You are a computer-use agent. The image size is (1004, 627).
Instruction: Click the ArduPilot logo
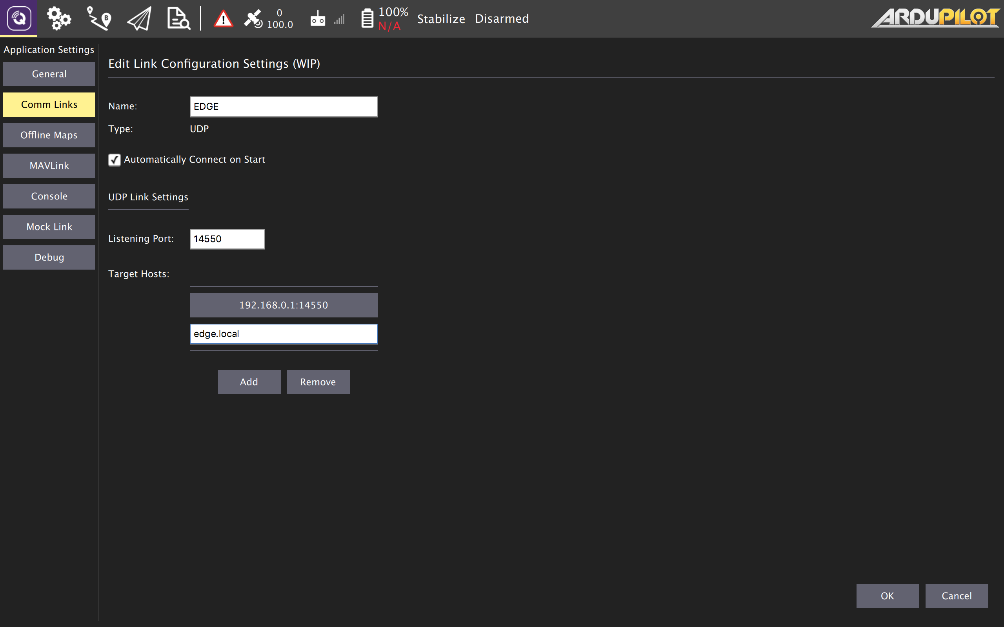click(935, 18)
